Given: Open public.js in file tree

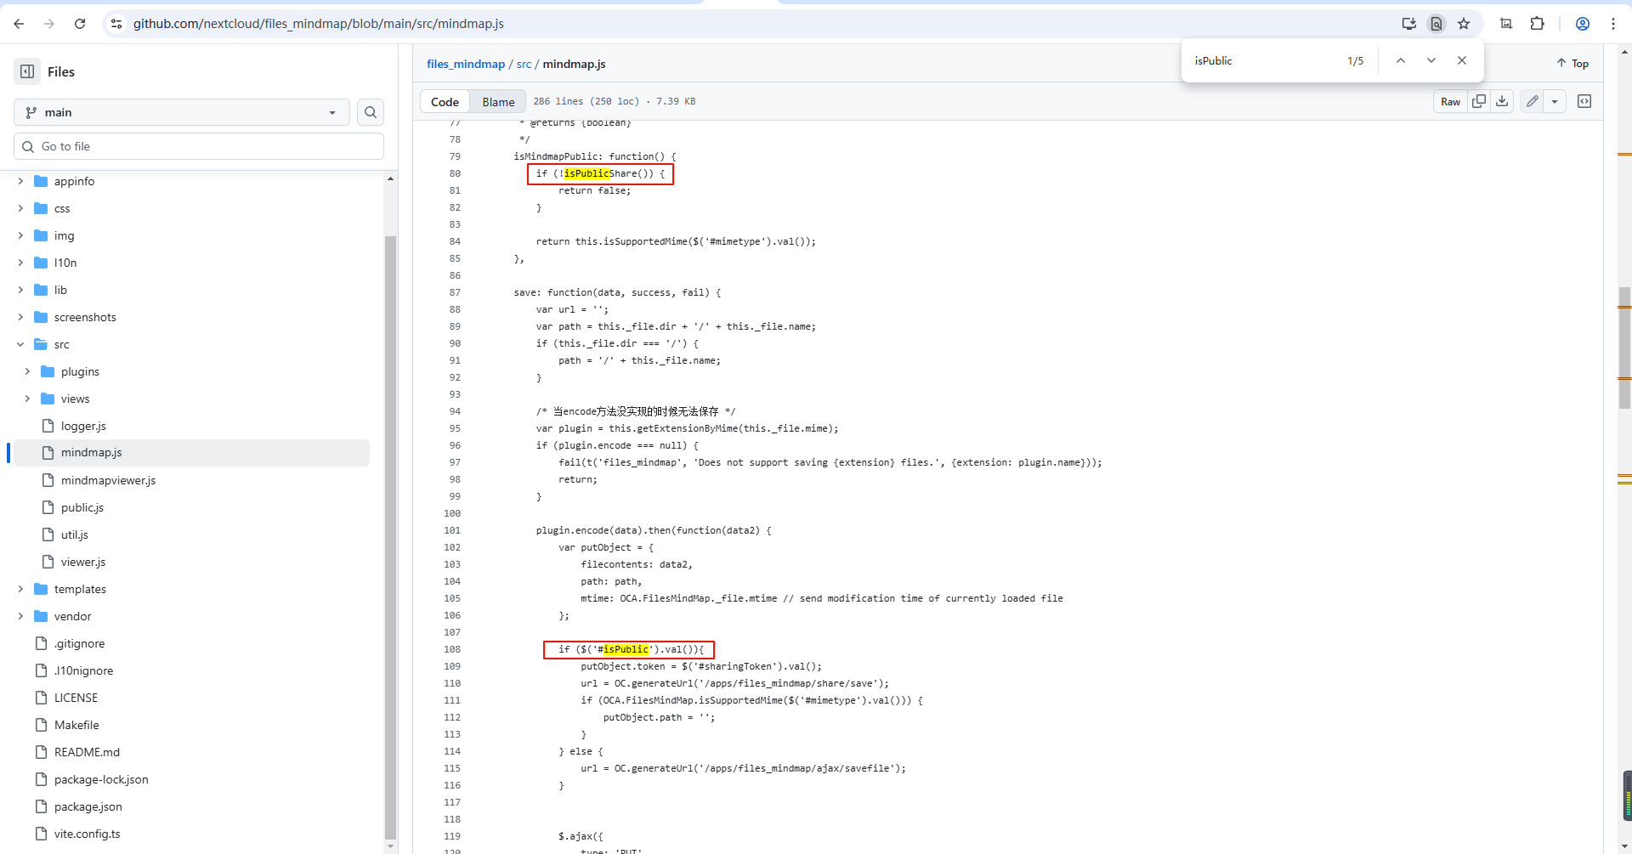Looking at the screenshot, I should pos(82,507).
